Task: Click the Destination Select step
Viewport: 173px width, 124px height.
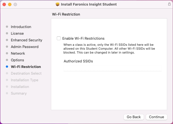Action: click(x=26, y=74)
